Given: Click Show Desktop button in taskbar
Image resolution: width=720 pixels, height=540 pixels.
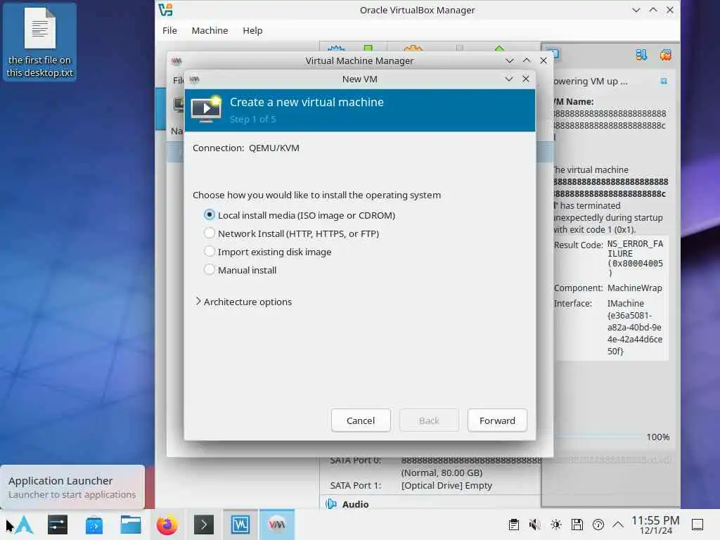Looking at the screenshot, I should [697, 525].
